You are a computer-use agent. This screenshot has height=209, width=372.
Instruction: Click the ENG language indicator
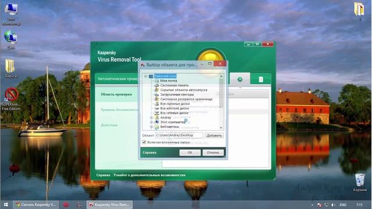[343, 205]
